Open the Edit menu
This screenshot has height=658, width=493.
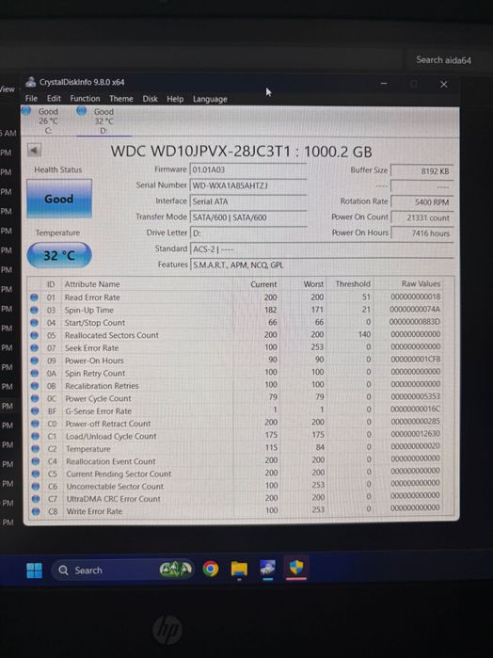54,98
